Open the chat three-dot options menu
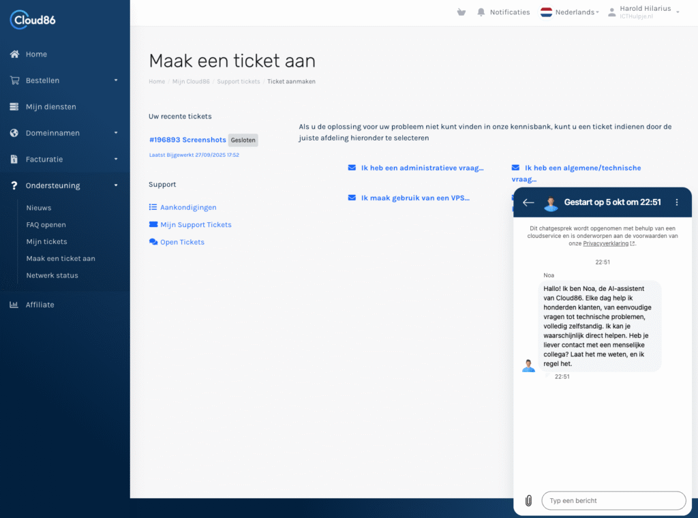 point(677,202)
